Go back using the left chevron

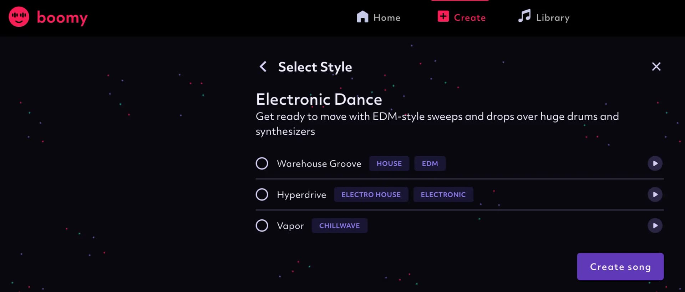pyautogui.click(x=263, y=67)
